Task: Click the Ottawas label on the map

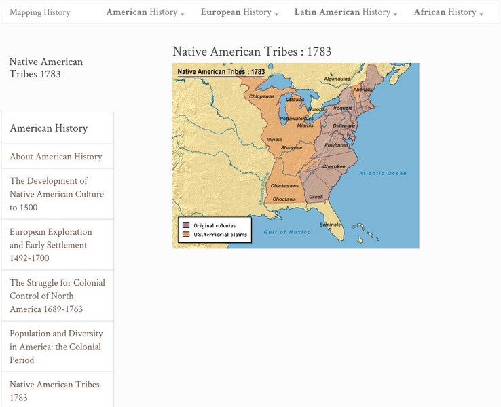Action: tap(295, 100)
